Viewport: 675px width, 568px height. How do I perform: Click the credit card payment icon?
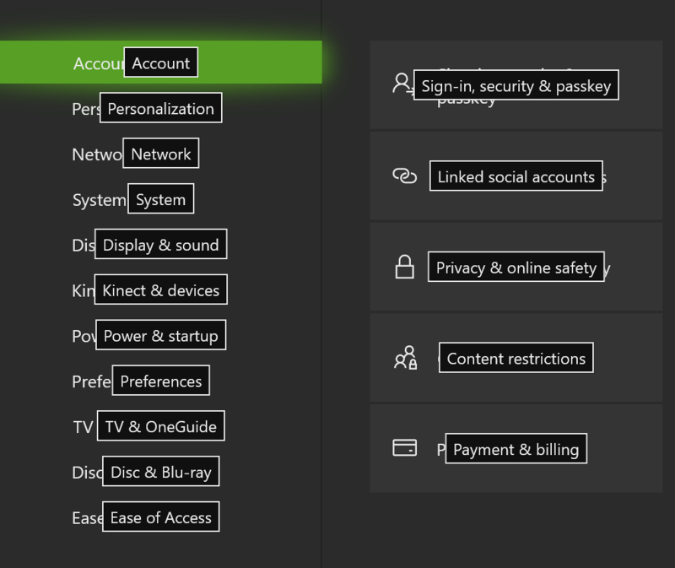point(405,447)
